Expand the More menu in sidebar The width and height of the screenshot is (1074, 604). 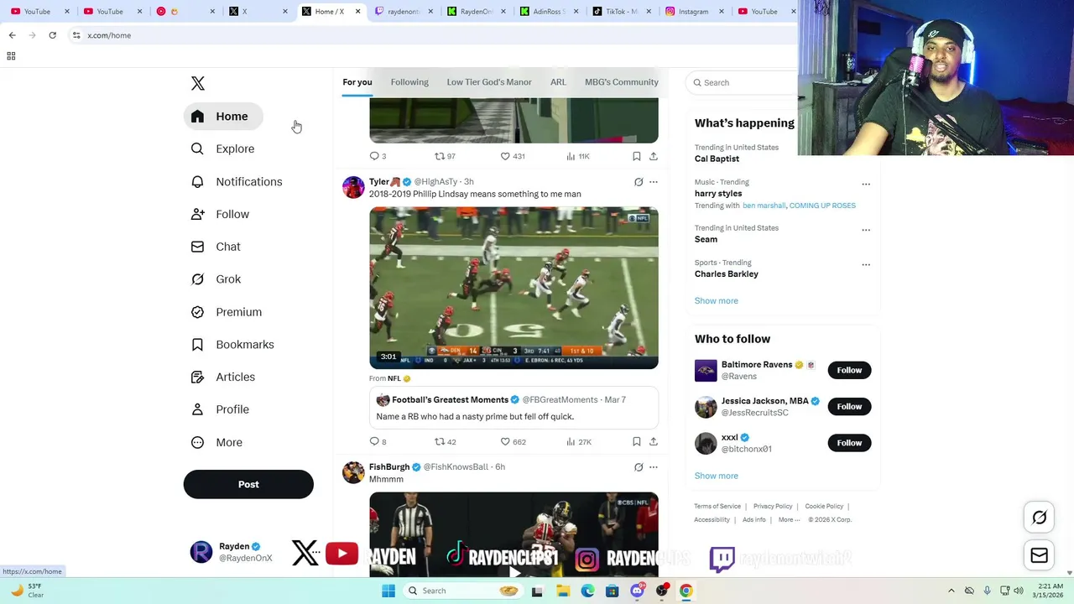217,442
